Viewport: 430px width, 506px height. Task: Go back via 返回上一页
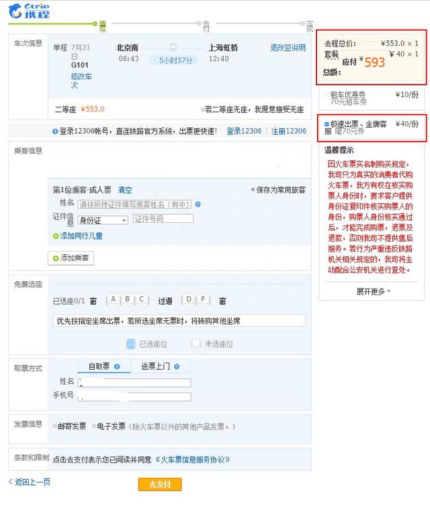point(30,482)
